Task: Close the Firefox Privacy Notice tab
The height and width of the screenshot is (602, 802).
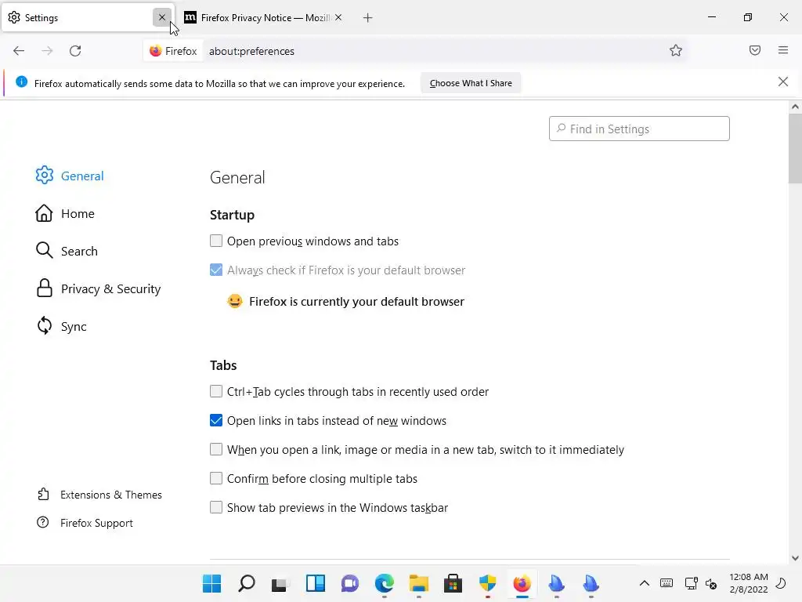Action: pyautogui.click(x=338, y=17)
